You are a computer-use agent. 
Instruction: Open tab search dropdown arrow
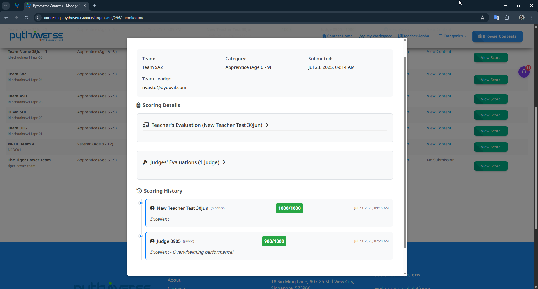(x=5, y=6)
